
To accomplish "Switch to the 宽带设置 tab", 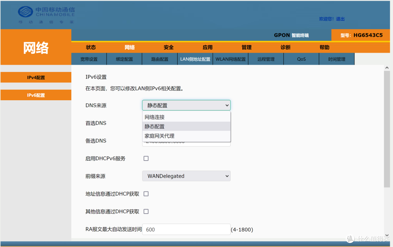I will [x=89, y=58].
